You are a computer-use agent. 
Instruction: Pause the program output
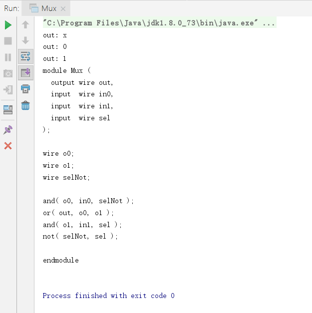pos(8,57)
